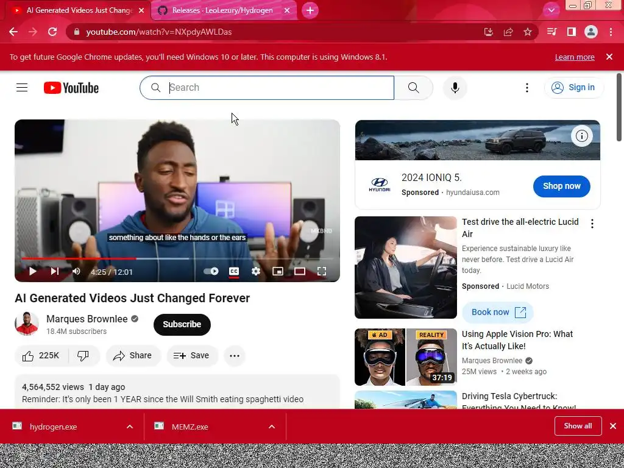Bookmark this page with star icon
The width and height of the screenshot is (624, 468).
(528, 32)
